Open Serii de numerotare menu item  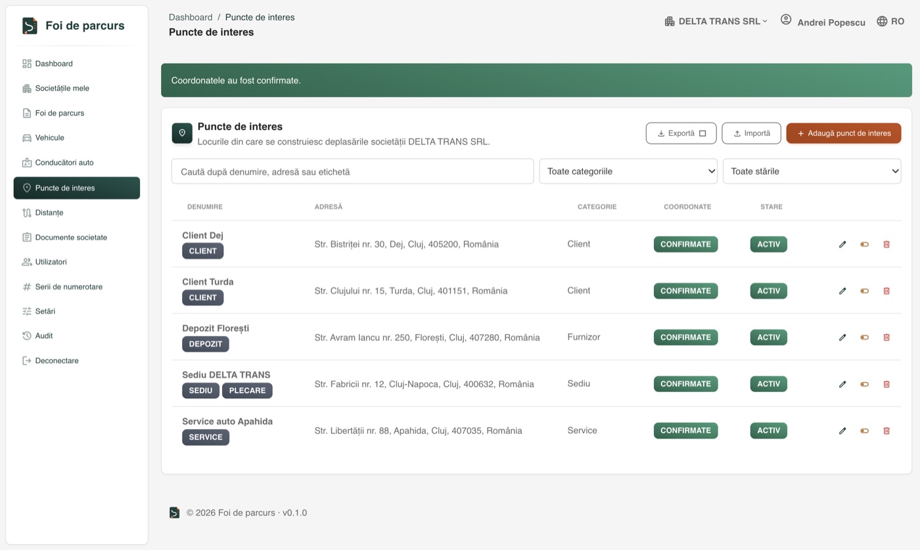77,287
